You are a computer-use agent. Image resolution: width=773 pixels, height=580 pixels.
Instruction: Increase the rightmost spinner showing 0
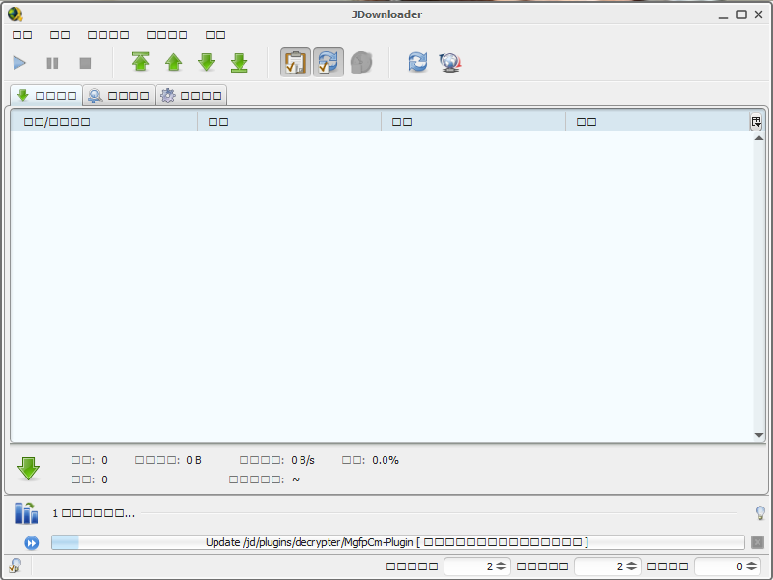(752, 564)
